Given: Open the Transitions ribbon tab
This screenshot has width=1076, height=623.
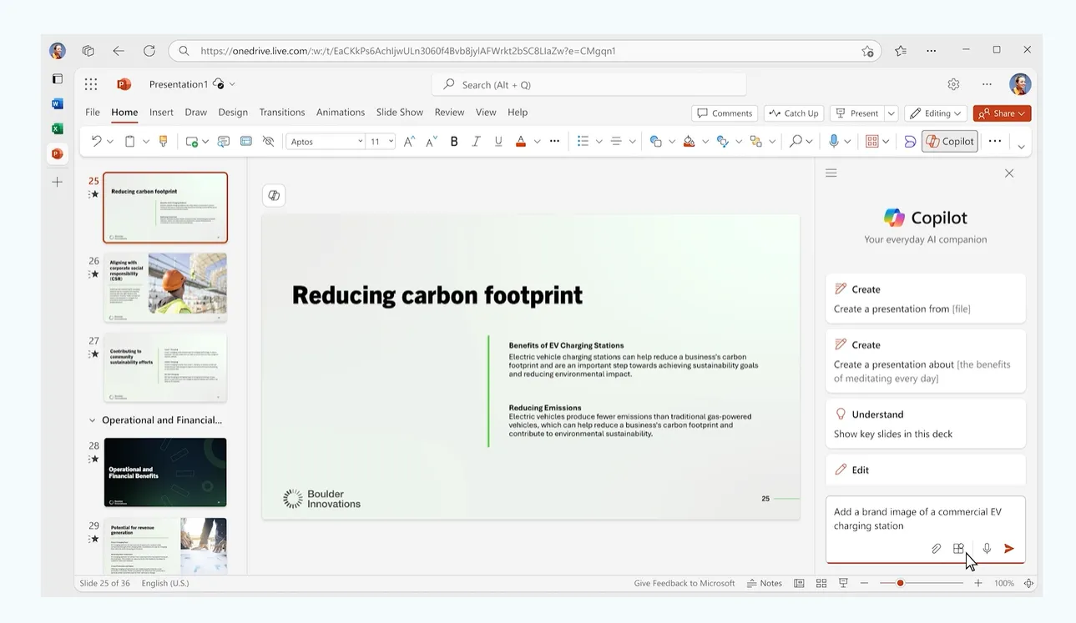Looking at the screenshot, I should point(282,113).
